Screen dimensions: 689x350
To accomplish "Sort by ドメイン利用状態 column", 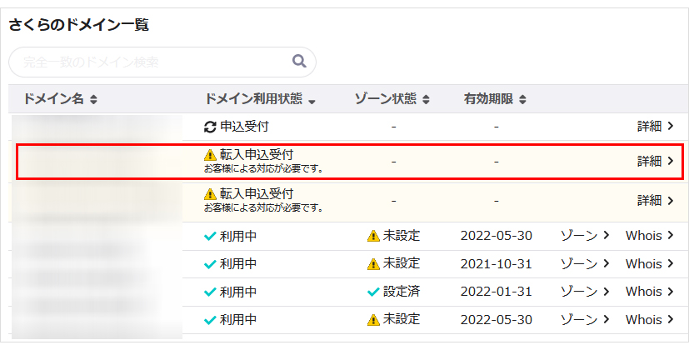I will (x=260, y=99).
